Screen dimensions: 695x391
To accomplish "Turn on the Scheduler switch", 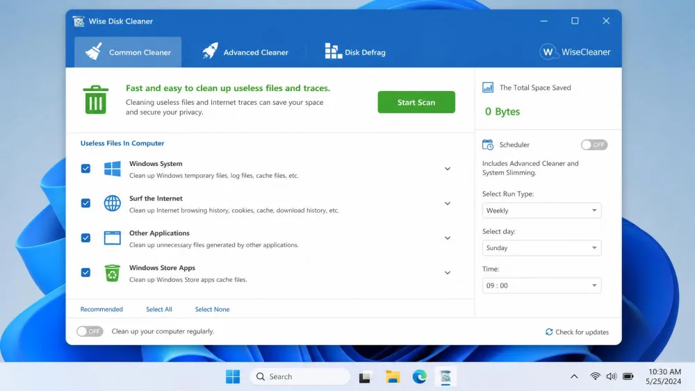I will click(594, 144).
